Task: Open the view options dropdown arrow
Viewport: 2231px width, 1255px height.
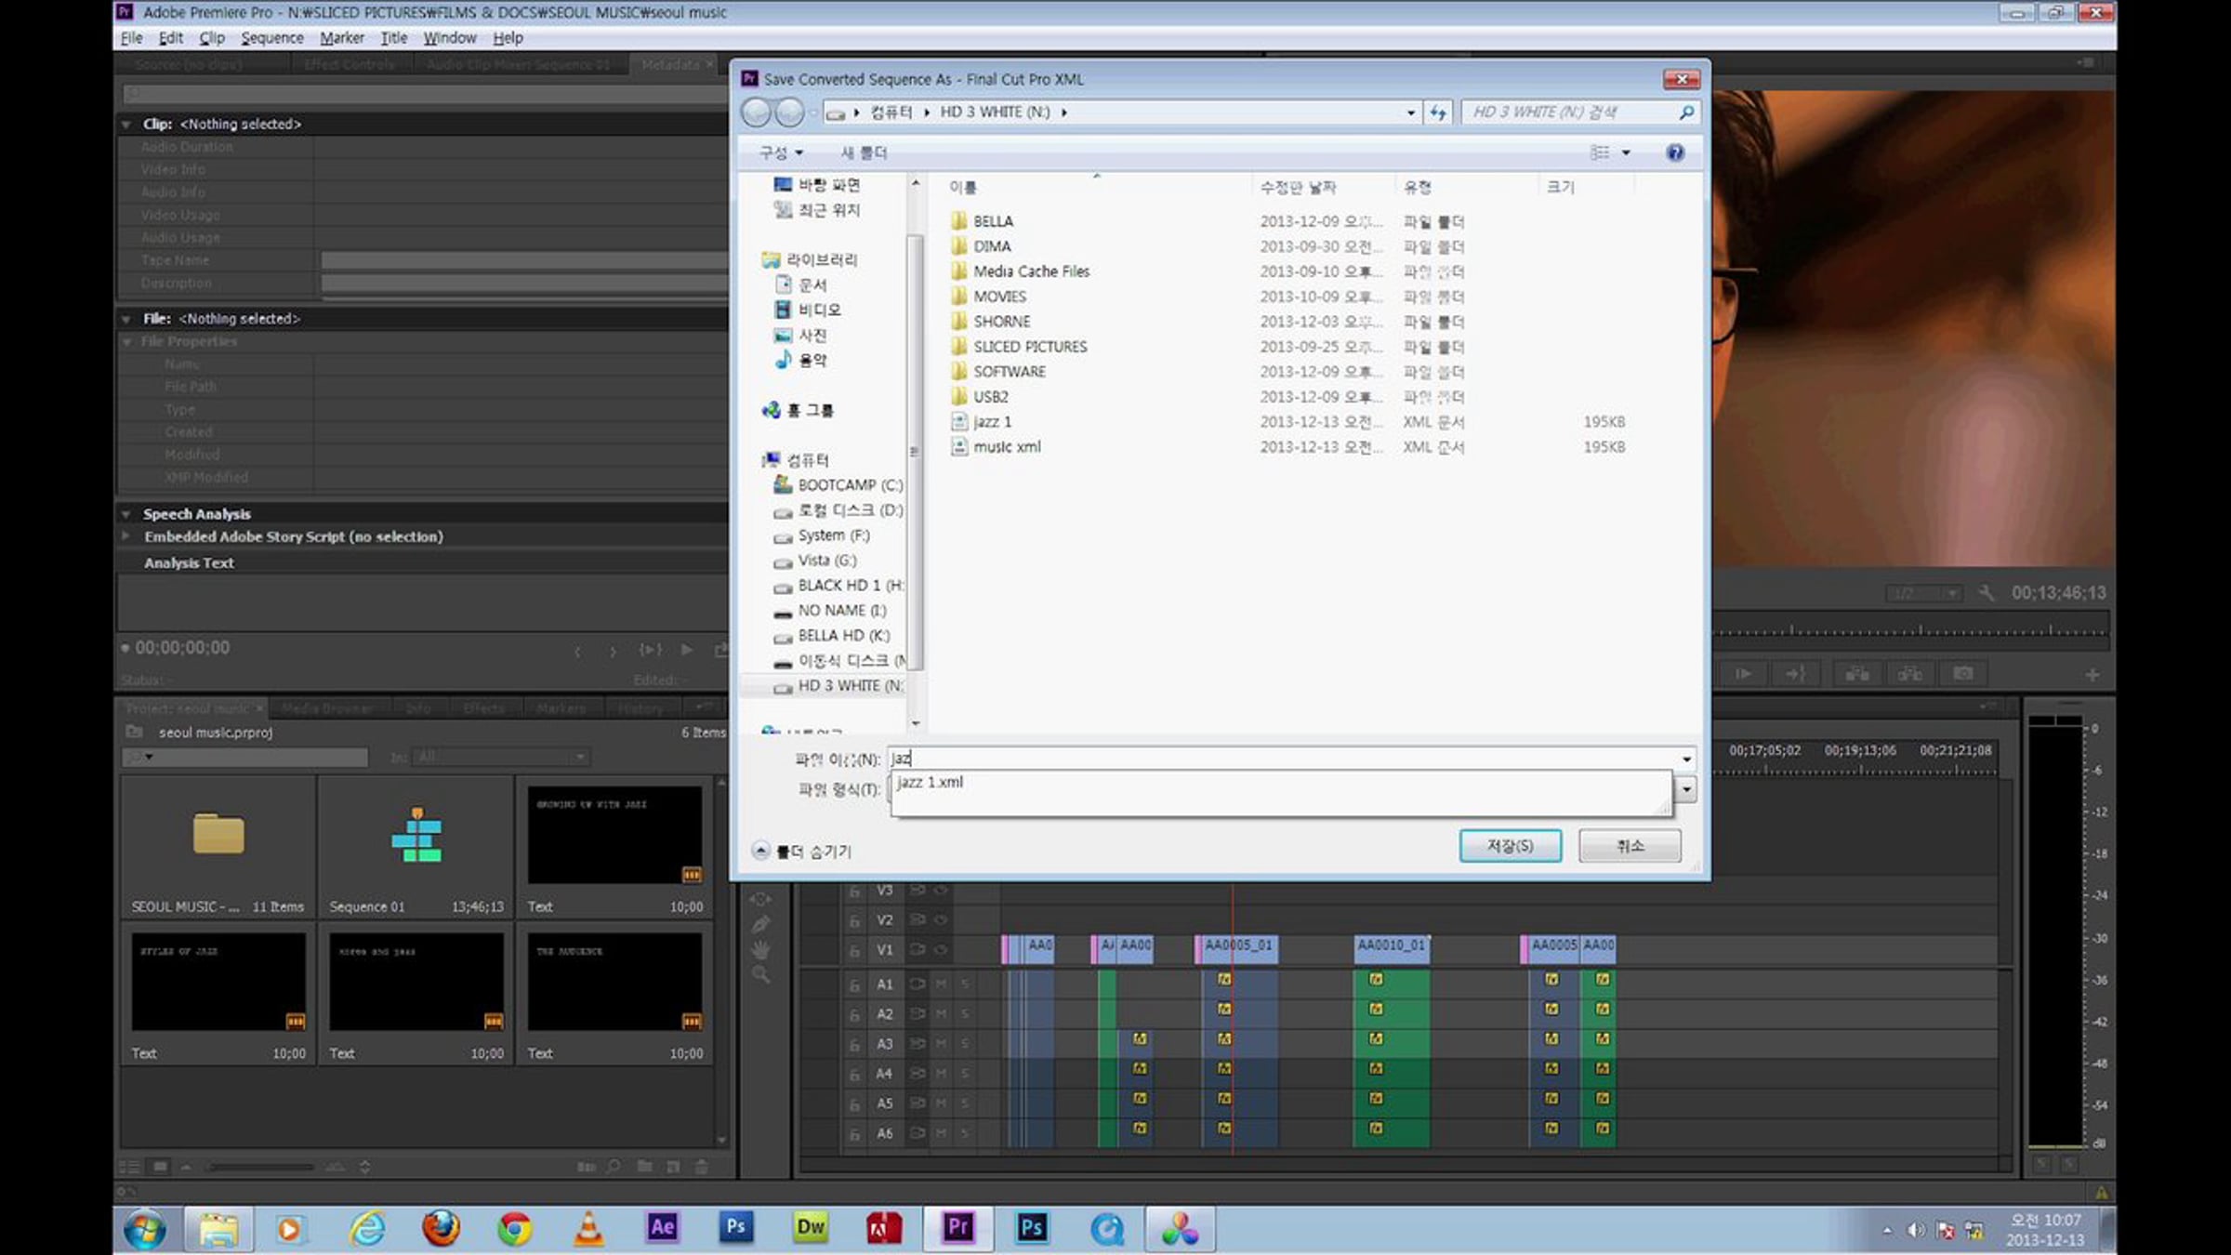Action: coord(1626,152)
